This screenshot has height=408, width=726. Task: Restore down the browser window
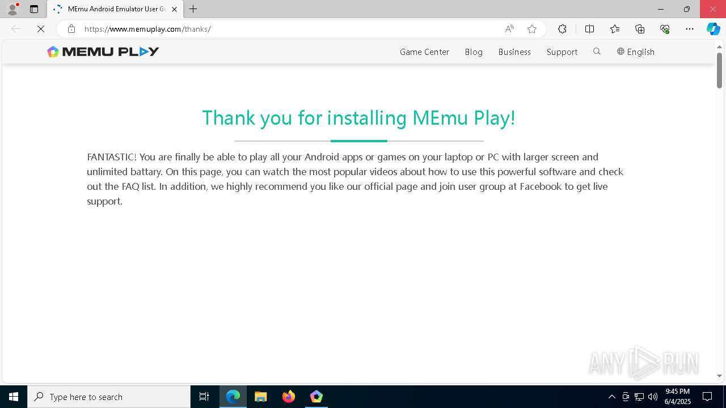(x=687, y=9)
